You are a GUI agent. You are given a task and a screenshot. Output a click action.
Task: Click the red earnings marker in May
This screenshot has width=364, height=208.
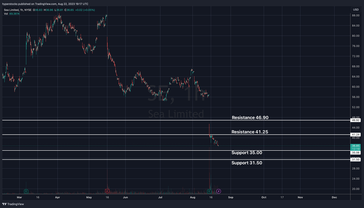coord(107,191)
